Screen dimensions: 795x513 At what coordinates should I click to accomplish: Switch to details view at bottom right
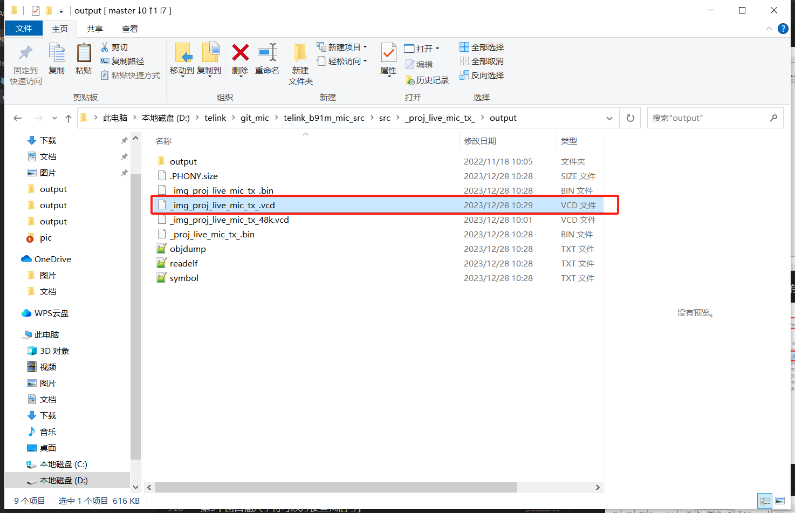point(764,501)
